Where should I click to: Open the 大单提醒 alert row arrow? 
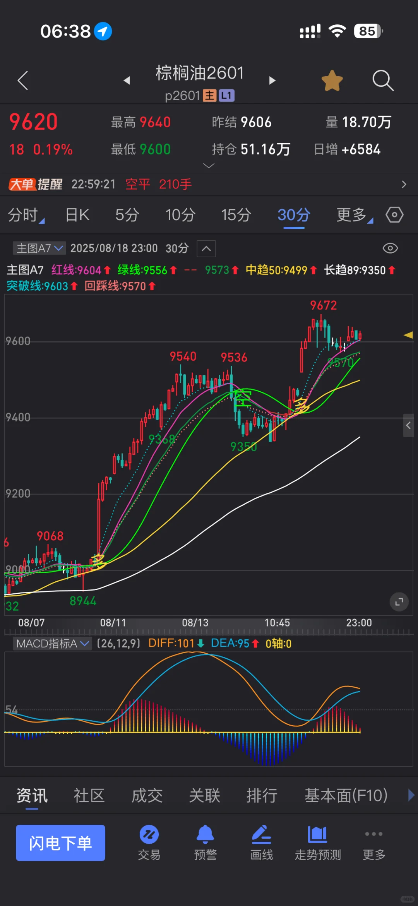(x=404, y=184)
